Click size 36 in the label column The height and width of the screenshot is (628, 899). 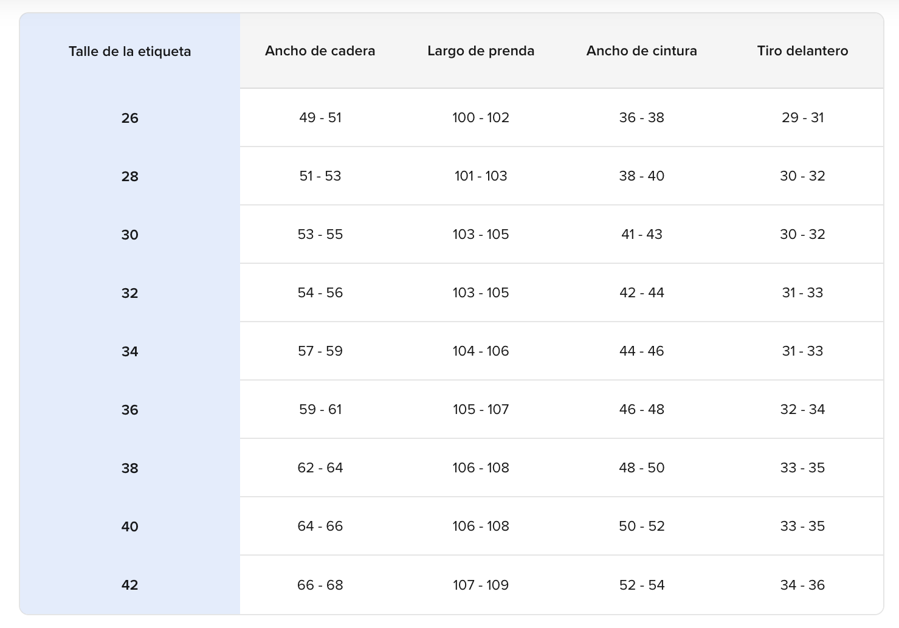click(129, 410)
